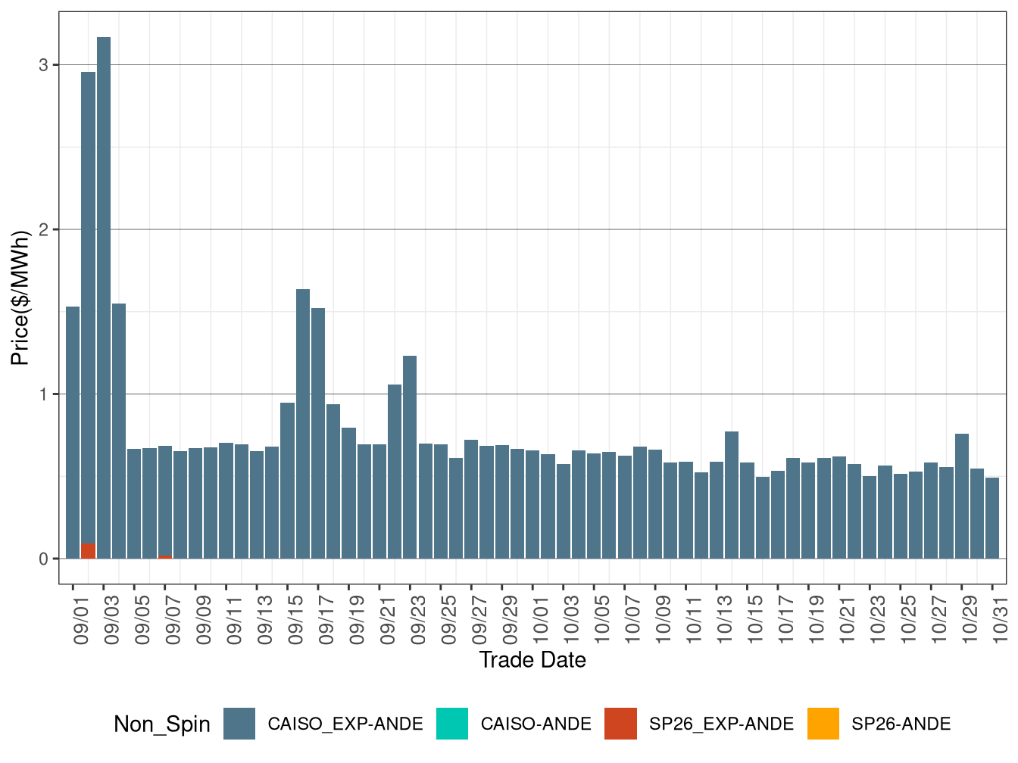
Task: Click the tiny red segment near 09/07
Action: [167, 557]
